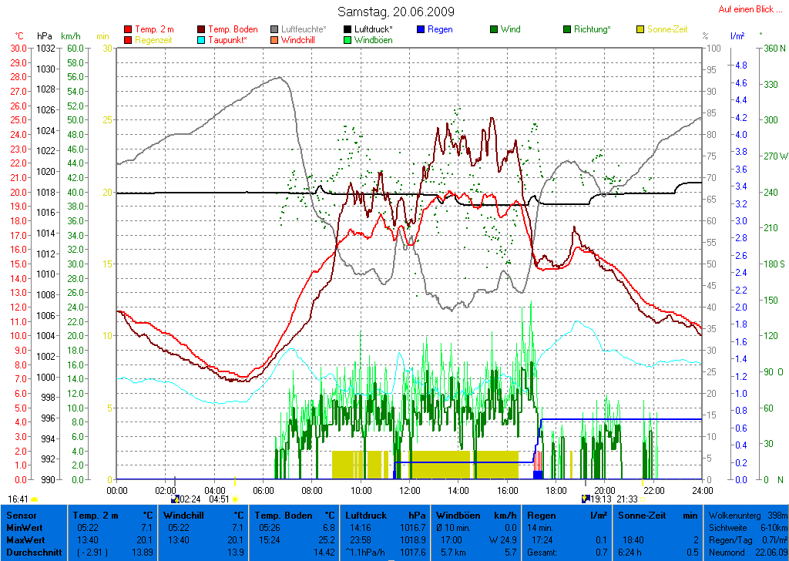
Task: Toggle the Windböen legend label
Action: (x=373, y=40)
